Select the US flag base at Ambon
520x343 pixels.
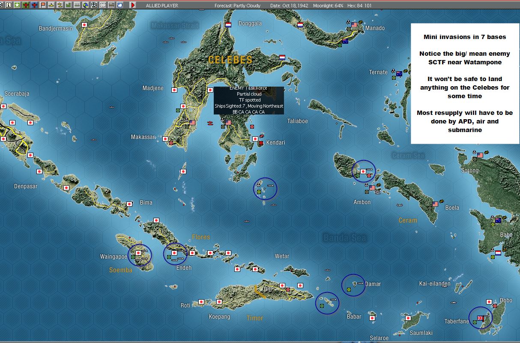(372, 188)
